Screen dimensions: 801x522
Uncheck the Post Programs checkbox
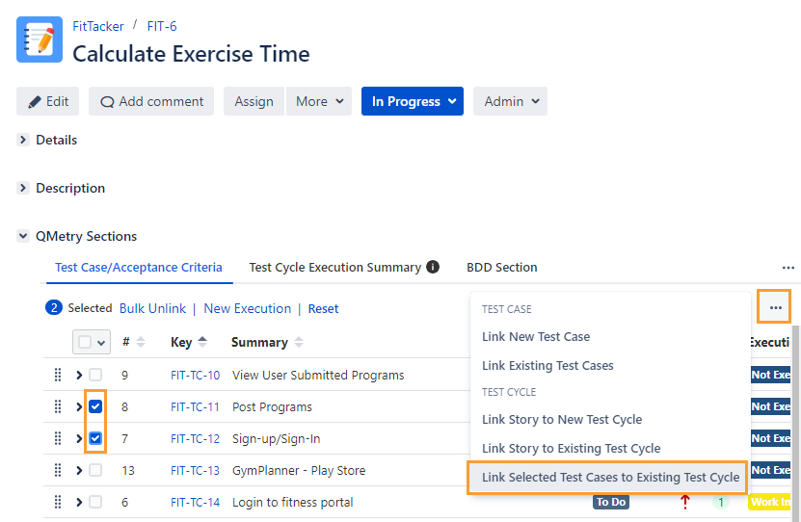pyautogui.click(x=95, y=406)
